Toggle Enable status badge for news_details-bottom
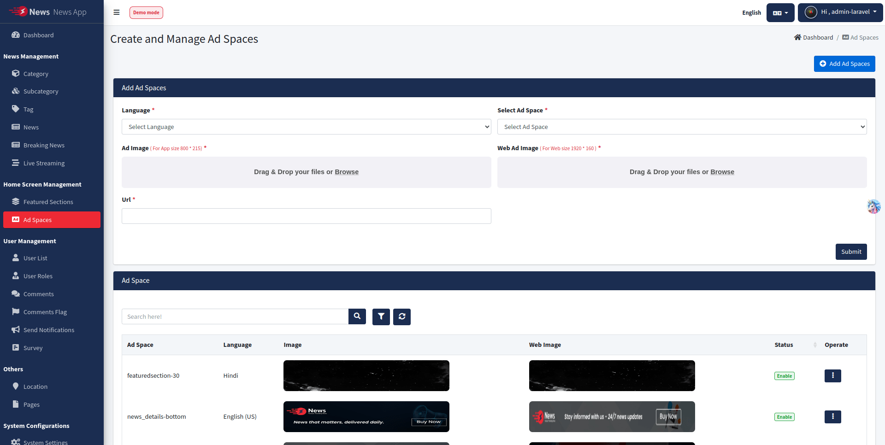Viewport: 885px width, 445px height. [784, 417]
